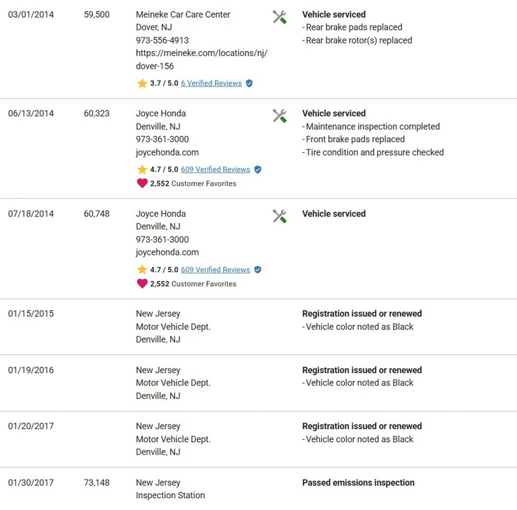Click joycehonda.com in the 06/13/2014 entry
Image resolution: width=517 pixels, height=510 pixels.
point(167,152)
